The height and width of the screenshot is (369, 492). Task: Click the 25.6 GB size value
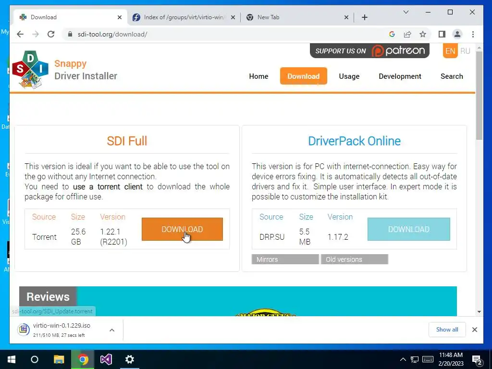pos(78,237)
